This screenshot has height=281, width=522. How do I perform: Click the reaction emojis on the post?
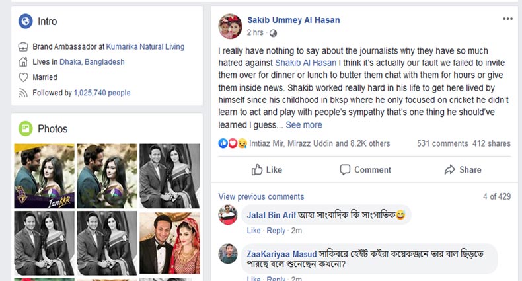pos(233,143)
